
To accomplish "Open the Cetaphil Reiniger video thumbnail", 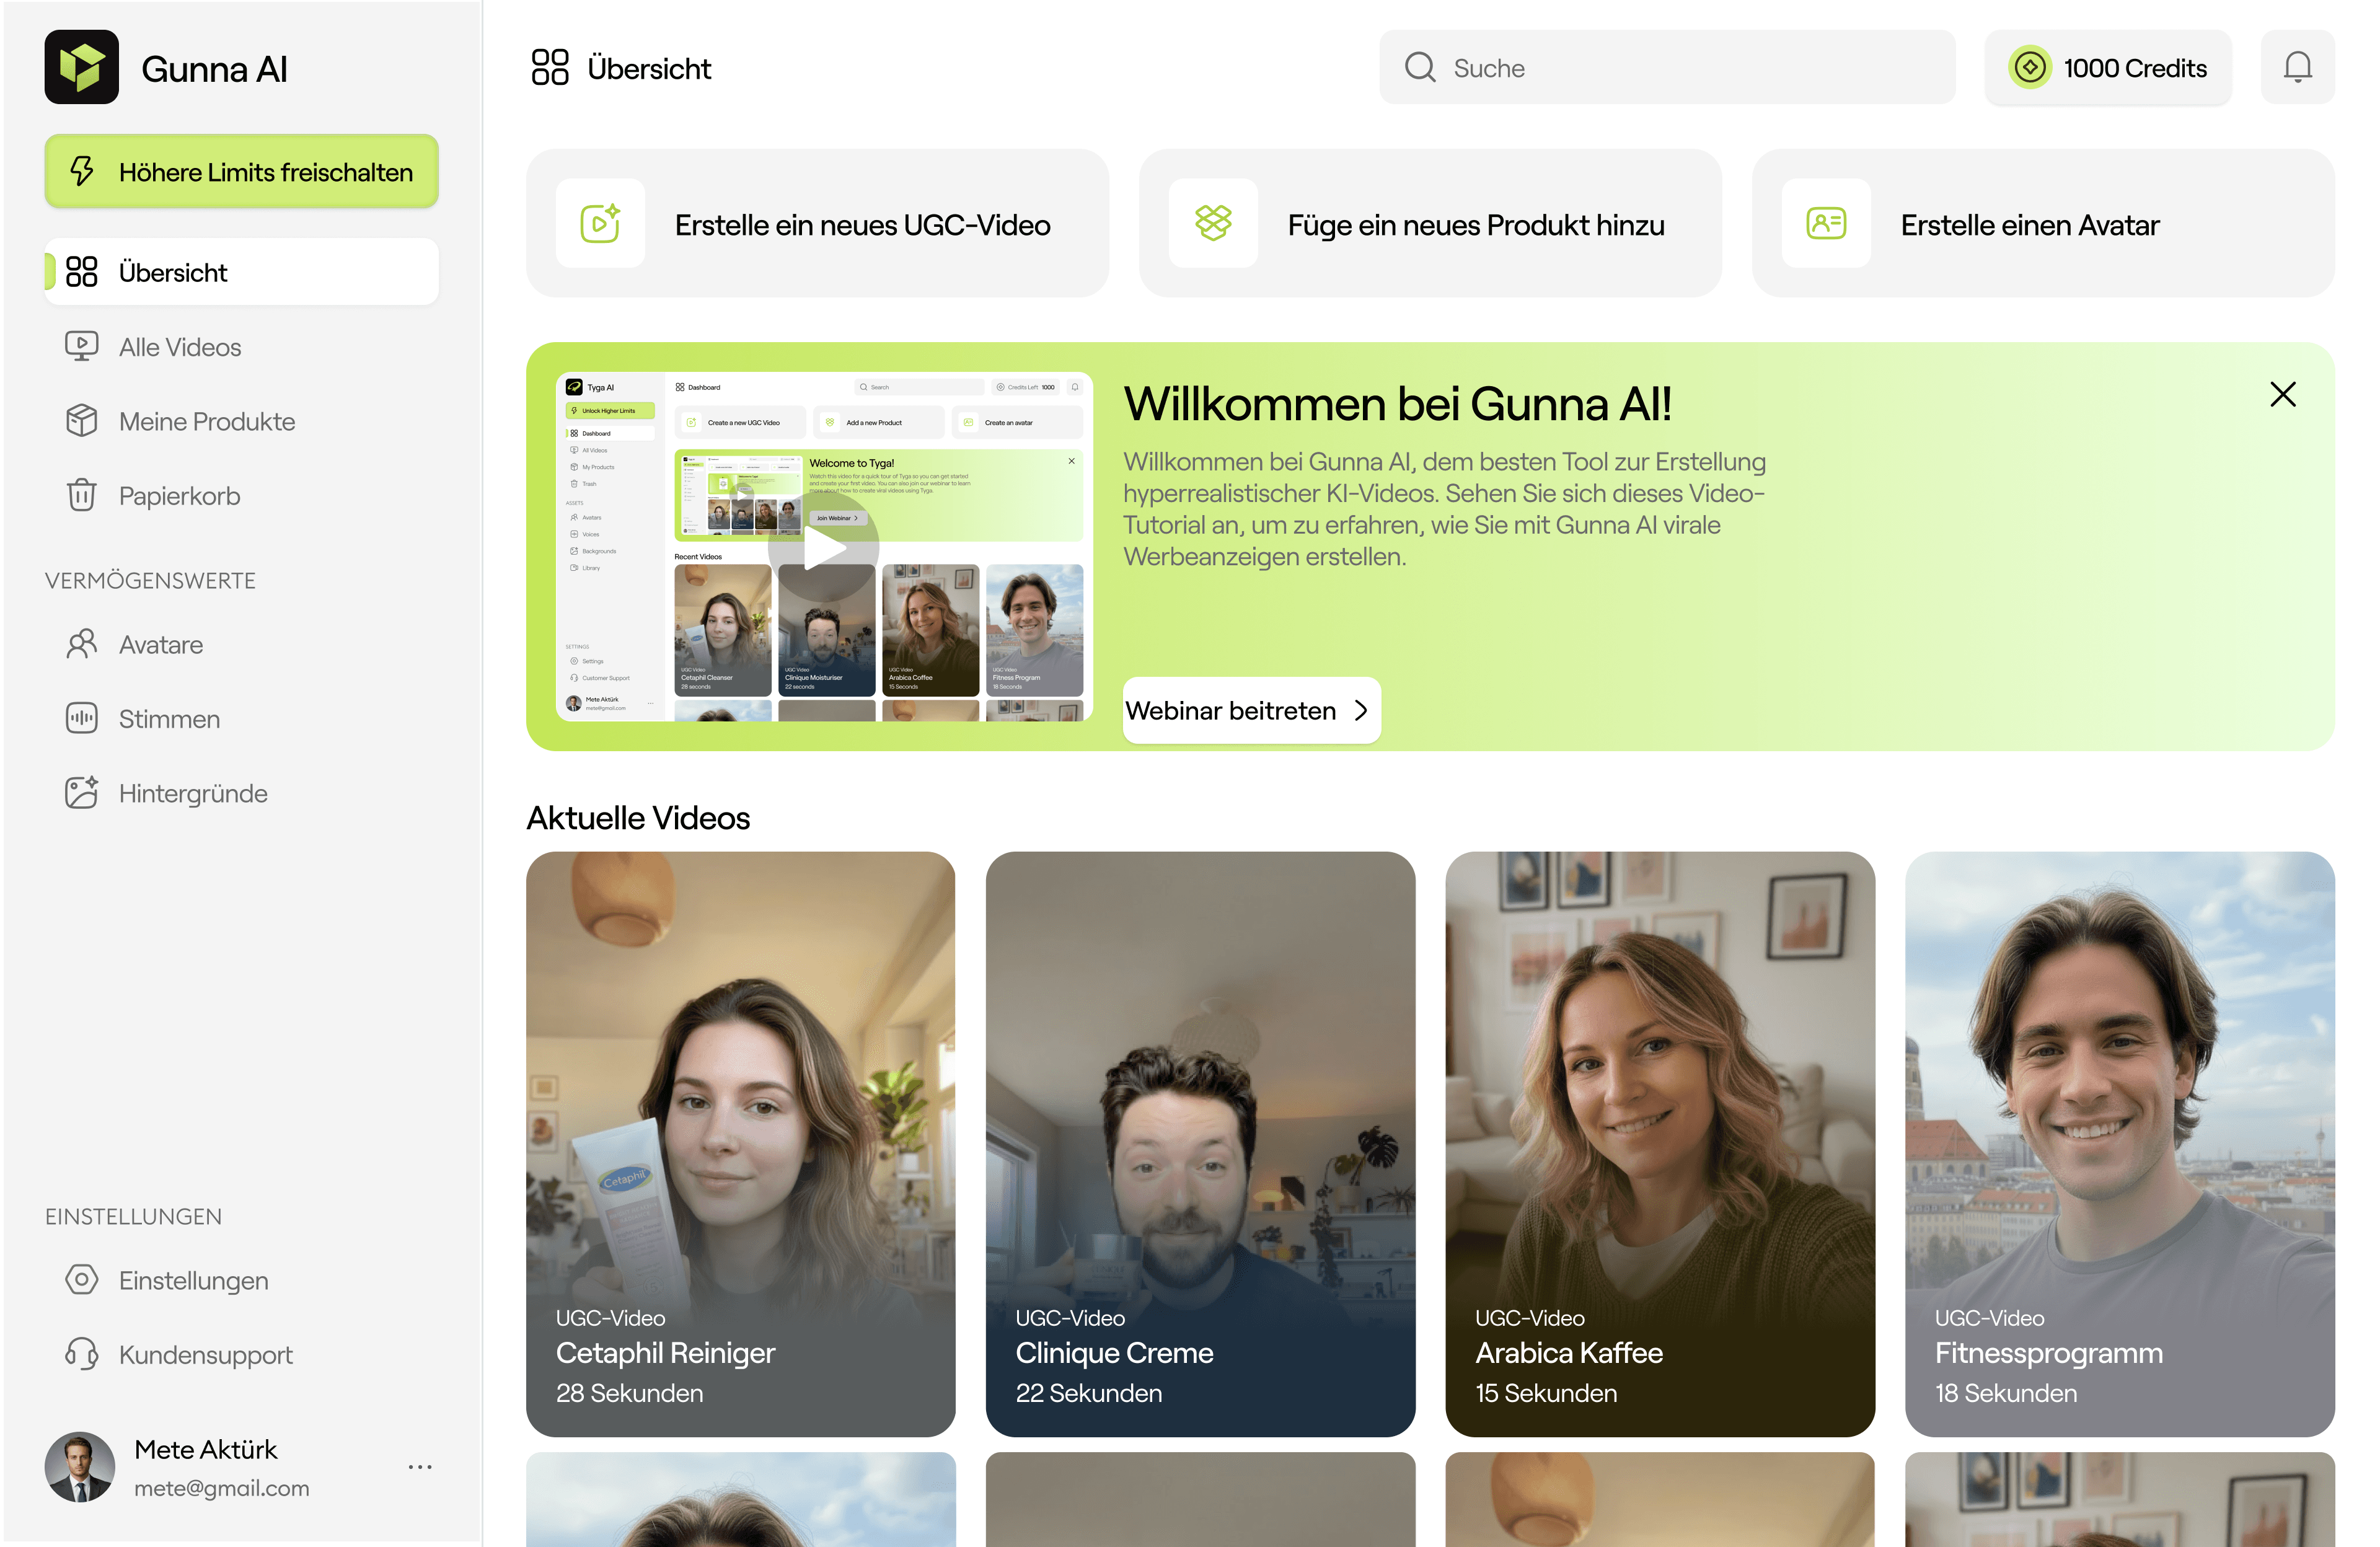I will pos(740,1143).
